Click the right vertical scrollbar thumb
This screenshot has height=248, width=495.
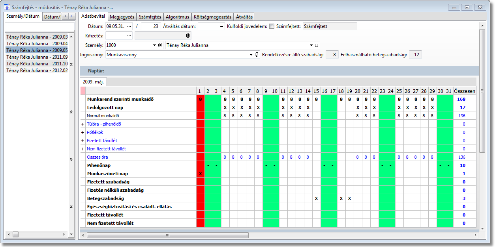click(482, 91)
